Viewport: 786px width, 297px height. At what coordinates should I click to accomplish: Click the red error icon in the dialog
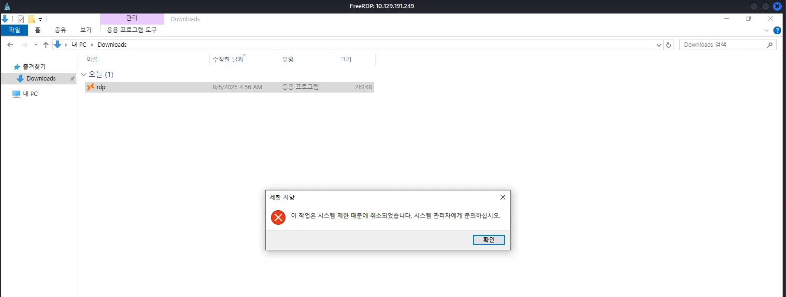click(278, 217)
